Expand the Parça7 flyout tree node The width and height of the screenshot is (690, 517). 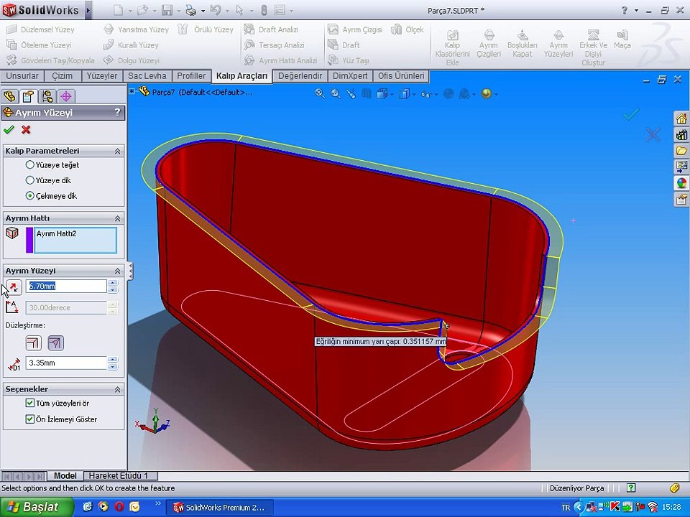[x=132, y=91]
